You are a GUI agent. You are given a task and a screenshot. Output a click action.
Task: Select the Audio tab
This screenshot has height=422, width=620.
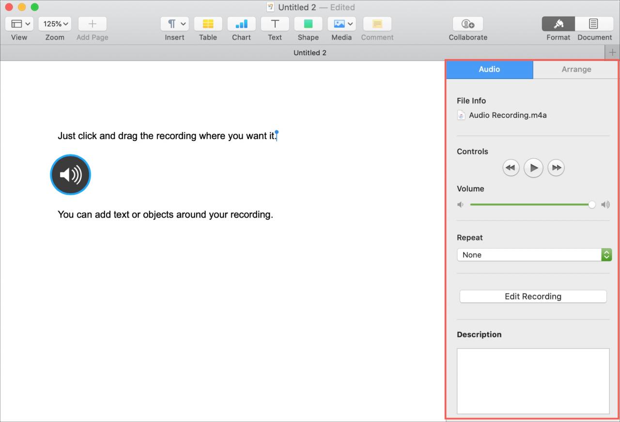(489, 69)
